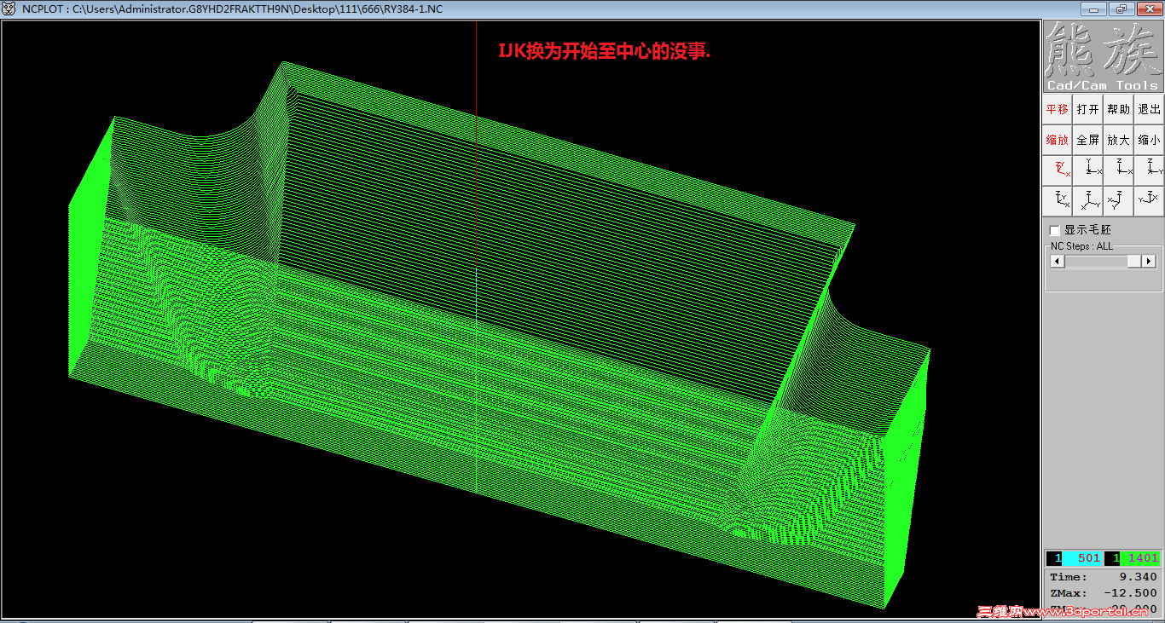Activate the 缩放 (zoom) mode button

point(1058,140)
